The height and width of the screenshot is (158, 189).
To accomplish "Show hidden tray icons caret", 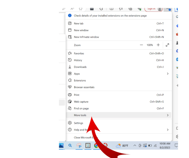I will [x=135, y=145].
